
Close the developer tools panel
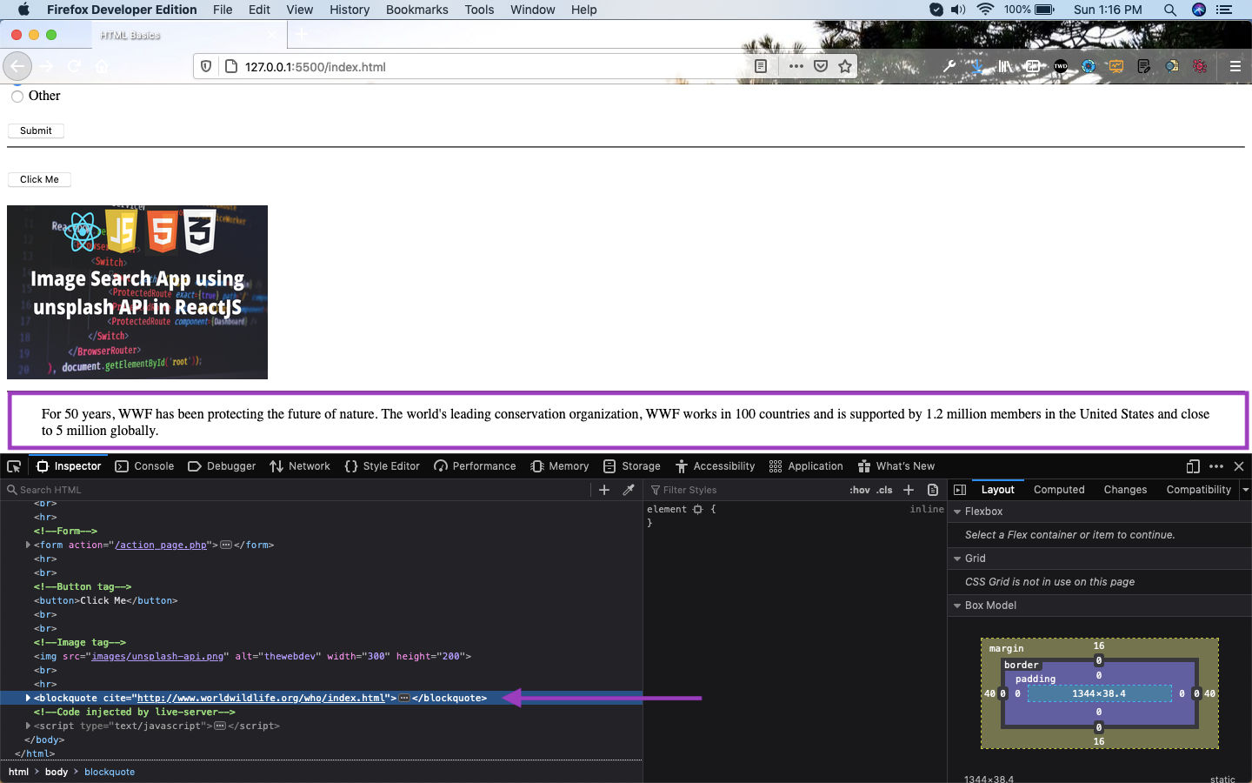(x=1239, y=466)
